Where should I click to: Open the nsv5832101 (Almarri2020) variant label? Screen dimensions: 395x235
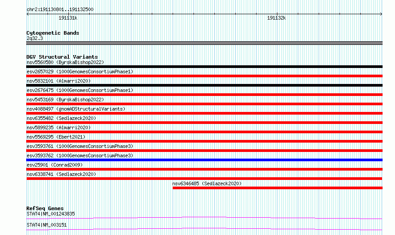[x=59, y=81]
